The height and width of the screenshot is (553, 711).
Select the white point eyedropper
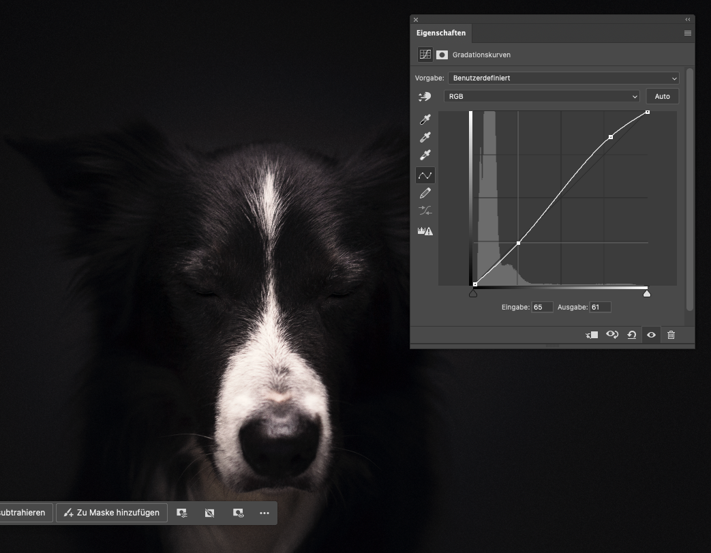425,155
